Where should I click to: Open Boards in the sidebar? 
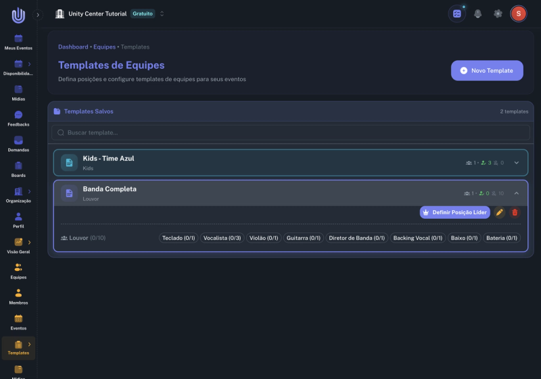(18, 170)
